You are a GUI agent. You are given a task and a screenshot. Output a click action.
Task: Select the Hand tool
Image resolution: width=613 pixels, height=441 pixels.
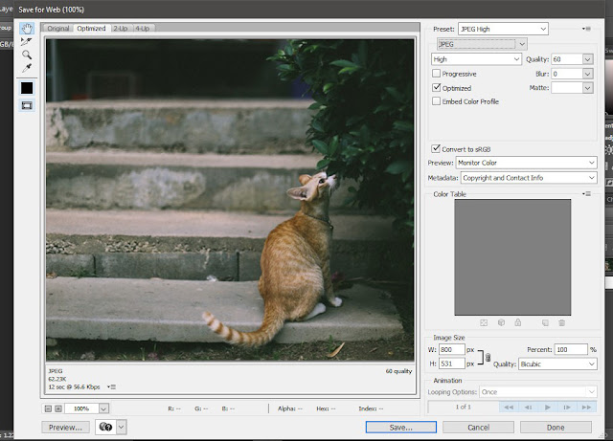pos(27,28)
